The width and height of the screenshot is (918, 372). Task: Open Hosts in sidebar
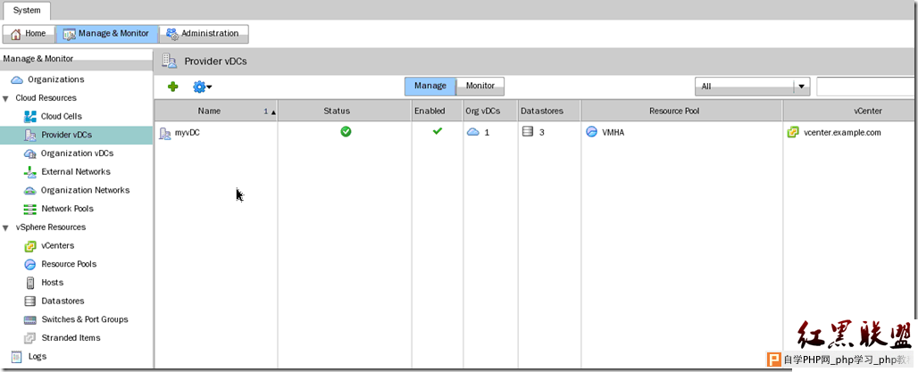(52, 283)
